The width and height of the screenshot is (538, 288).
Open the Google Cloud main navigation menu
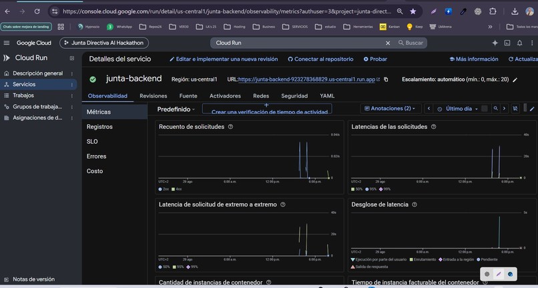tap(7, 43)
